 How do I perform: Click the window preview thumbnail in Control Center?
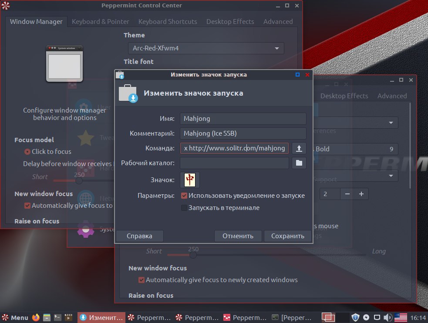64,63
